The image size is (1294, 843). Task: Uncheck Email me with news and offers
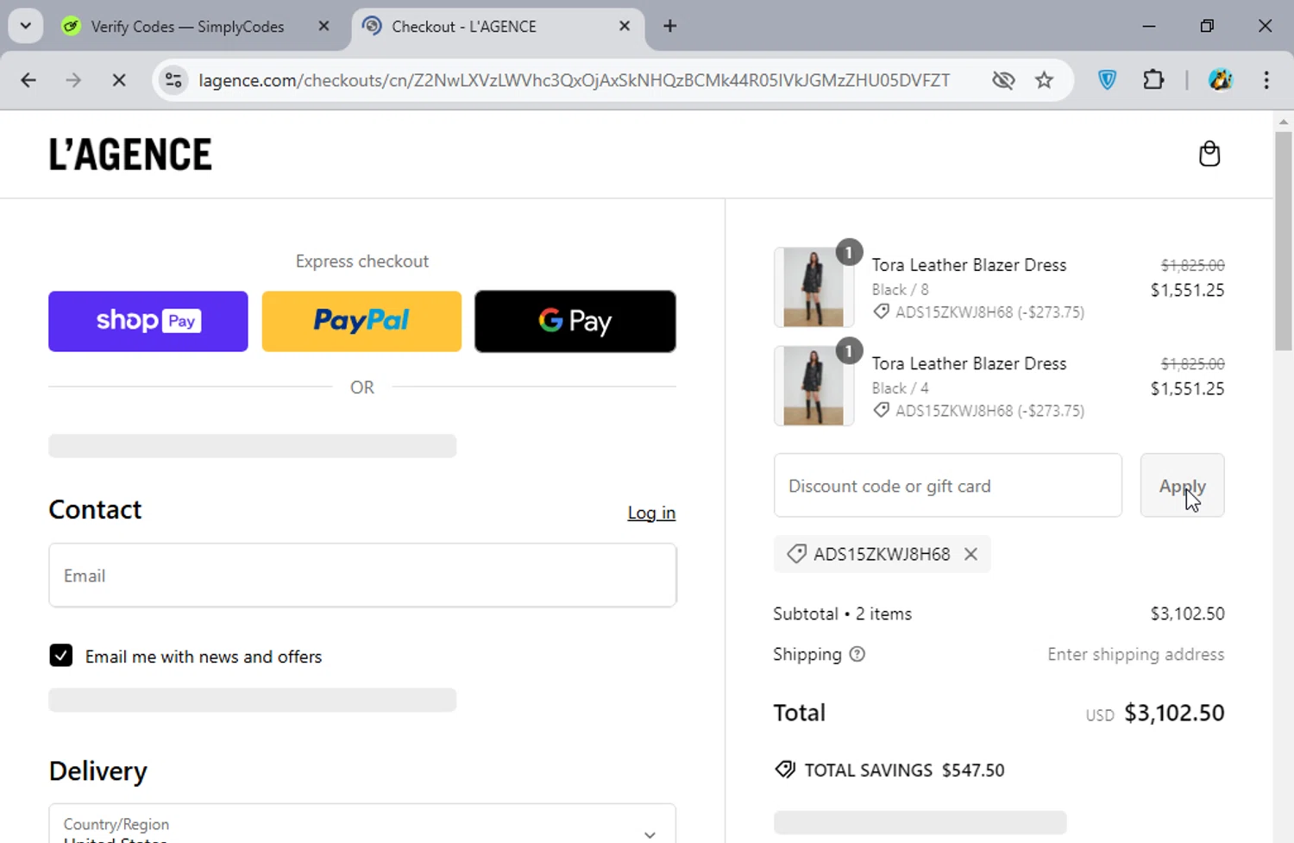coord(61,656)
